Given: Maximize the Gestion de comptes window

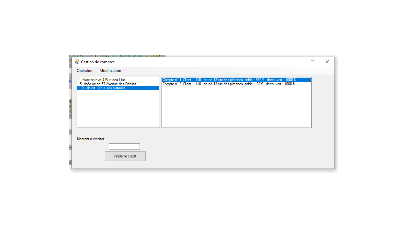Looking at the screenshot, I should coord(313,62).
